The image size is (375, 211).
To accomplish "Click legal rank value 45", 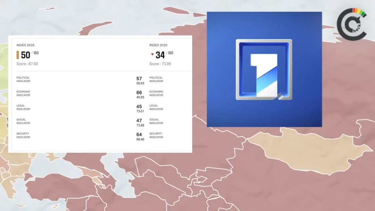I will [139, 107].
